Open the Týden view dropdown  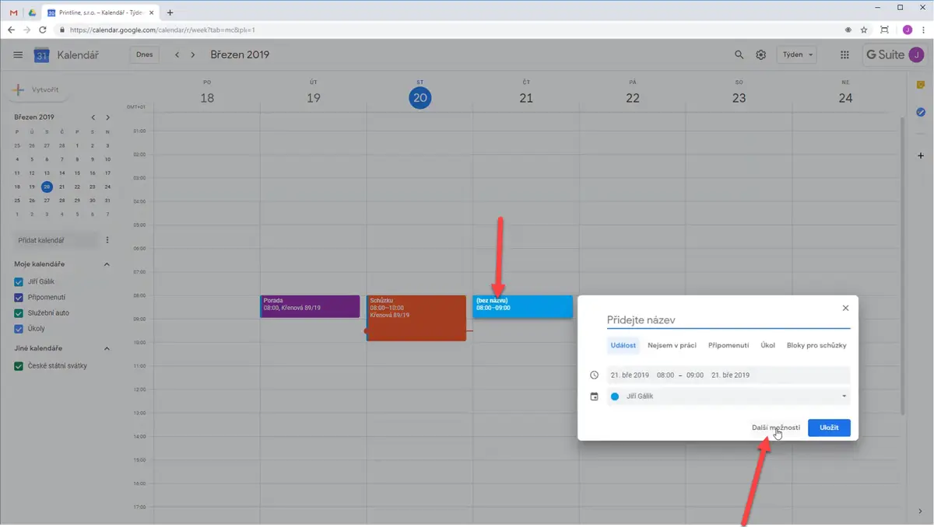click(797, 55)
